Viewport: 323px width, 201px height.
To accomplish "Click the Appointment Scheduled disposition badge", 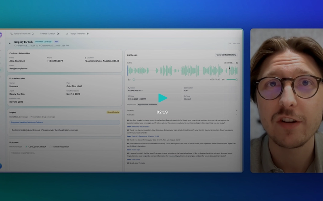I will pyautogui.click(x=147, y=105).
